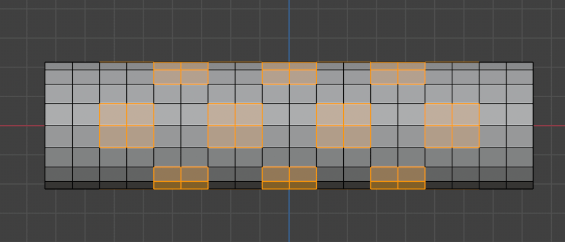Screen dimensions: 565x242
Task: Click the top-right corner face of the mesh
Action: point(520,66)
